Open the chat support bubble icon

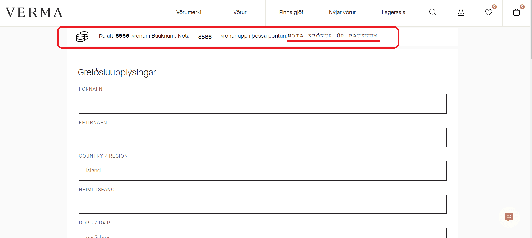point(509,217)
